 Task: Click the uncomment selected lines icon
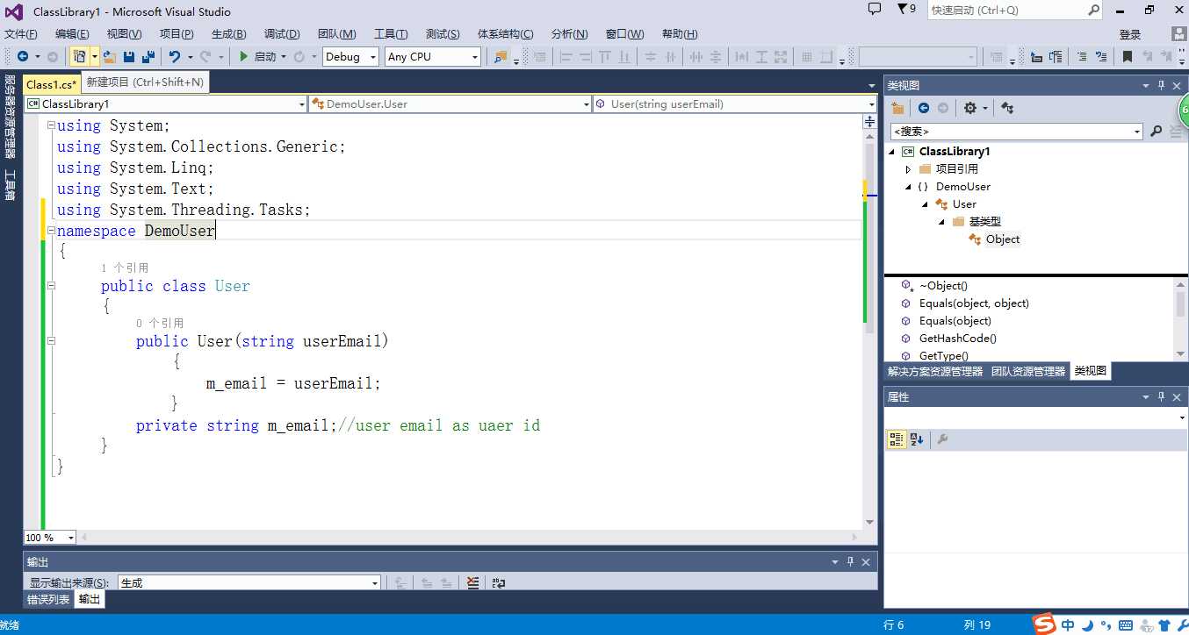coord(1099,56)
